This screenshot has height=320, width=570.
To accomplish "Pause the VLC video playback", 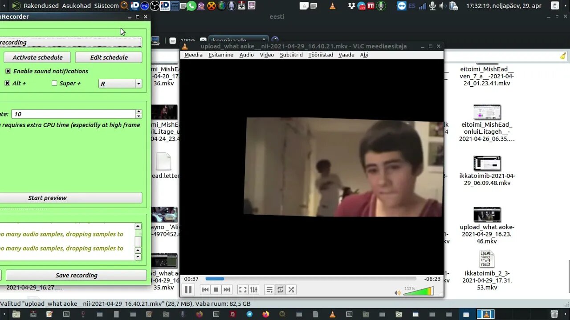I will (x=188, y=290).
